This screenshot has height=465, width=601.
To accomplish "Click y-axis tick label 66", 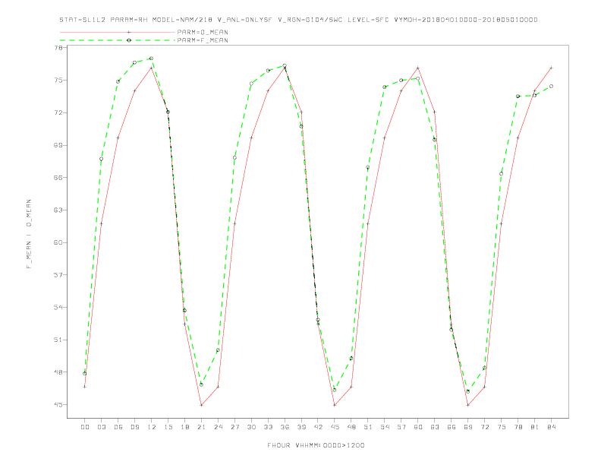I will click(x=58, y=178).
